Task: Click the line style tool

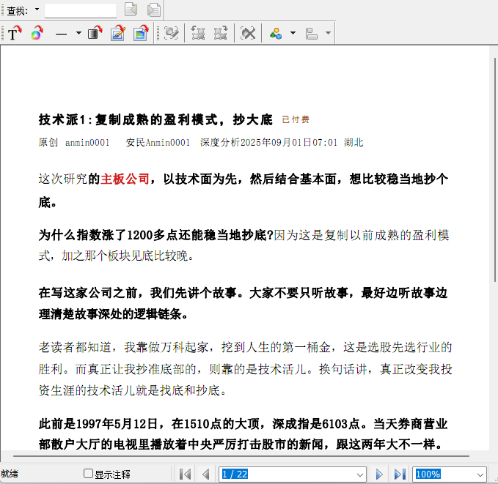Action: click(61, 33)
